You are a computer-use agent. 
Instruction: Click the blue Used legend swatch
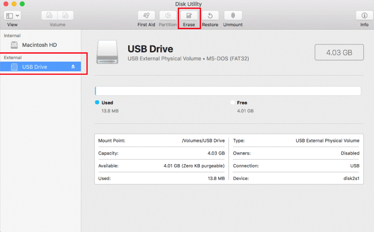click(x=97, y=102)
